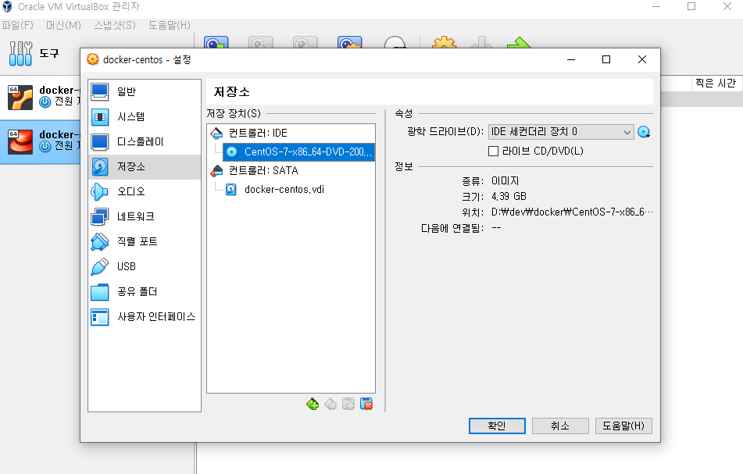Viewport: 743px width, 474px height.
Task: Close the docker-centos 설정 dialog
Action: pos(642,59)
